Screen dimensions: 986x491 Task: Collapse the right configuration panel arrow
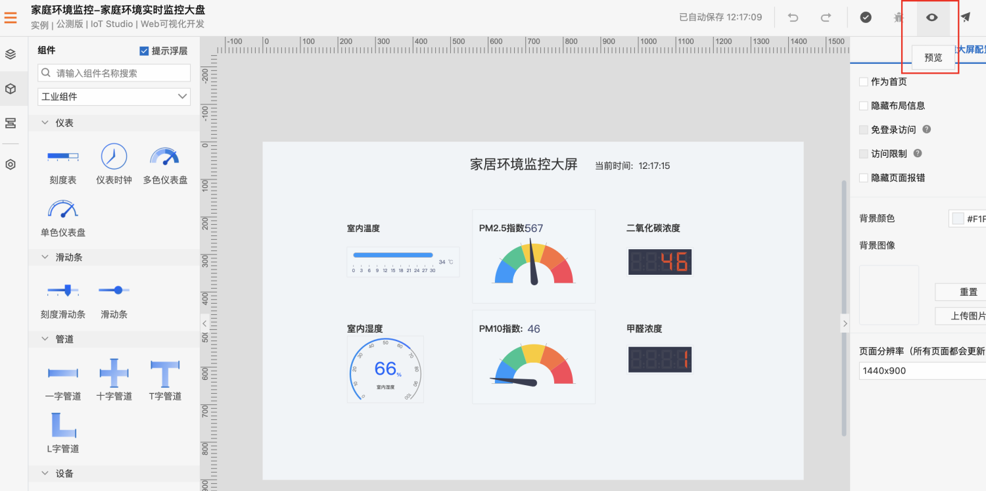845,323
